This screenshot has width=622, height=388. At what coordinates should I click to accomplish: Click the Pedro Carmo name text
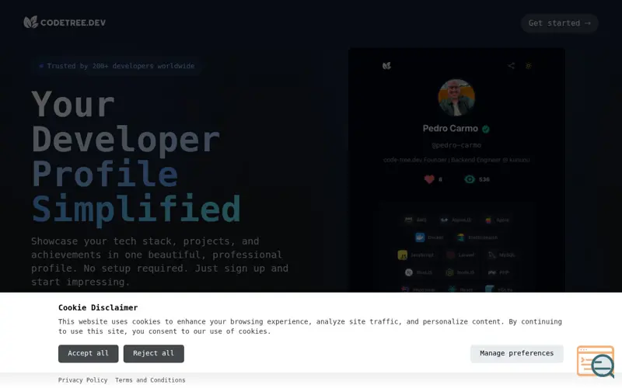[450, 129]
